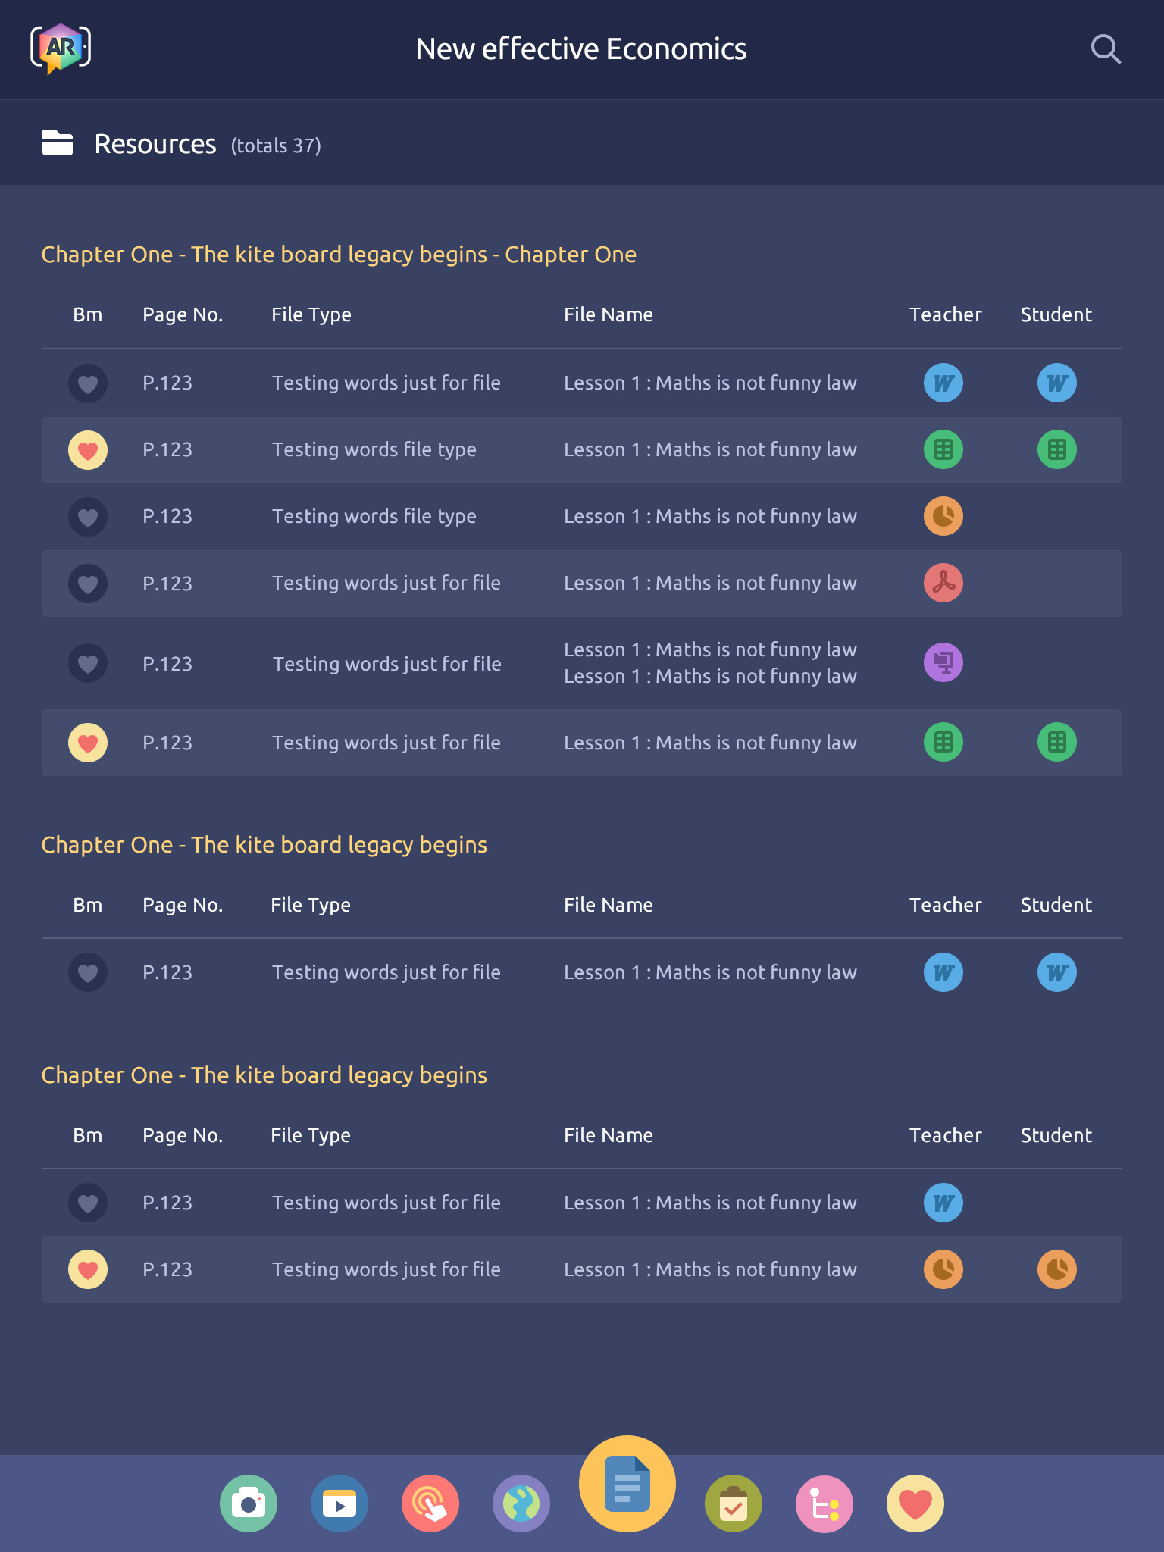This screenshot has height=1552, width=1164.
Task: Open the two-line Lesson 1 file name
Action: (x=710, y=663)
